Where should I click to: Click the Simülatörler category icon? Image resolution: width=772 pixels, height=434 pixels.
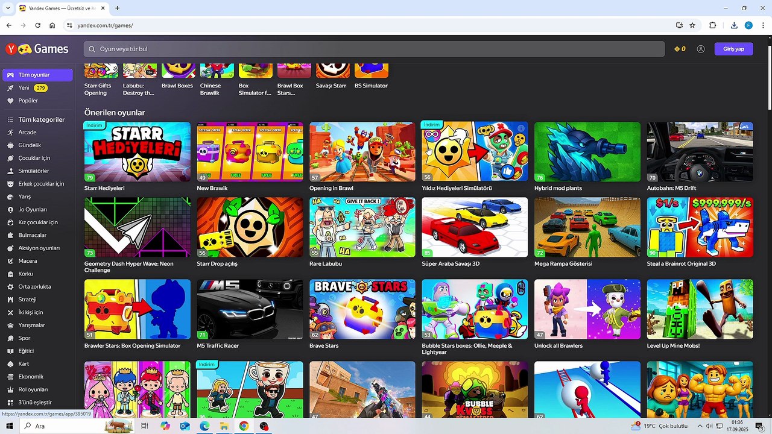tap(10, 171)
